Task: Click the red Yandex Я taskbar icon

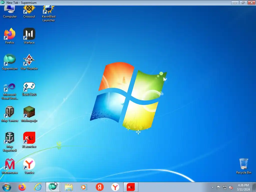Action: tap(99, 187)
